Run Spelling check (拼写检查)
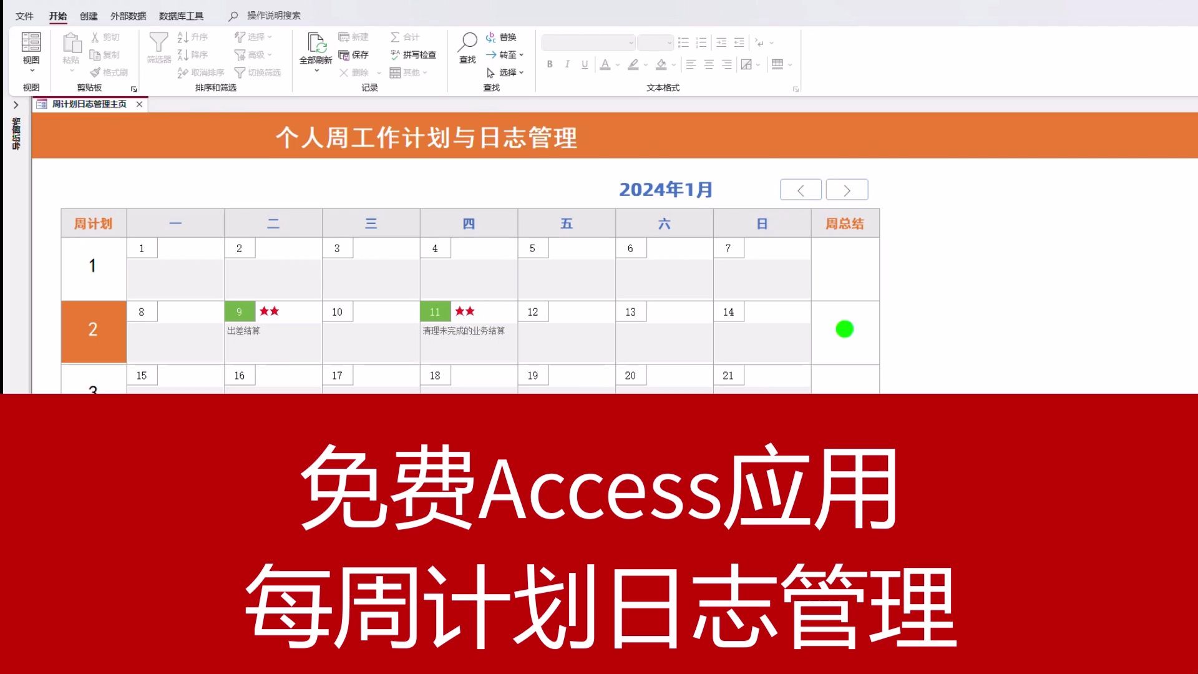This screenshot has height=674, width=1198. 412,55
